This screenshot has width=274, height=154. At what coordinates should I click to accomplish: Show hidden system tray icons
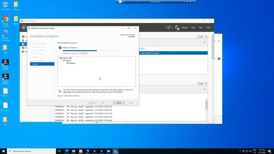point(240,151)
